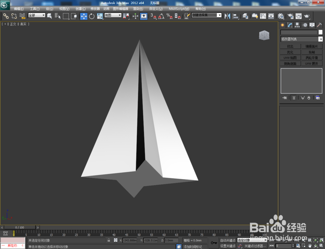Open Select by Name list tool
This screenshot has height=249, width=325.
click(58, 16)
